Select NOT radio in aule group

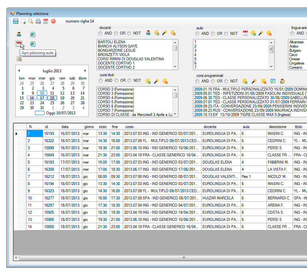coord(226,34)
